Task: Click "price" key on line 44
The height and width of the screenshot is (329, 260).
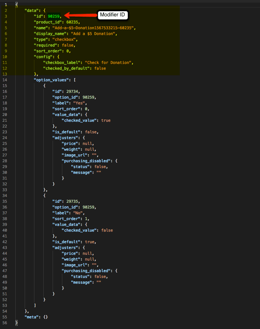Action: pos(70,253)
